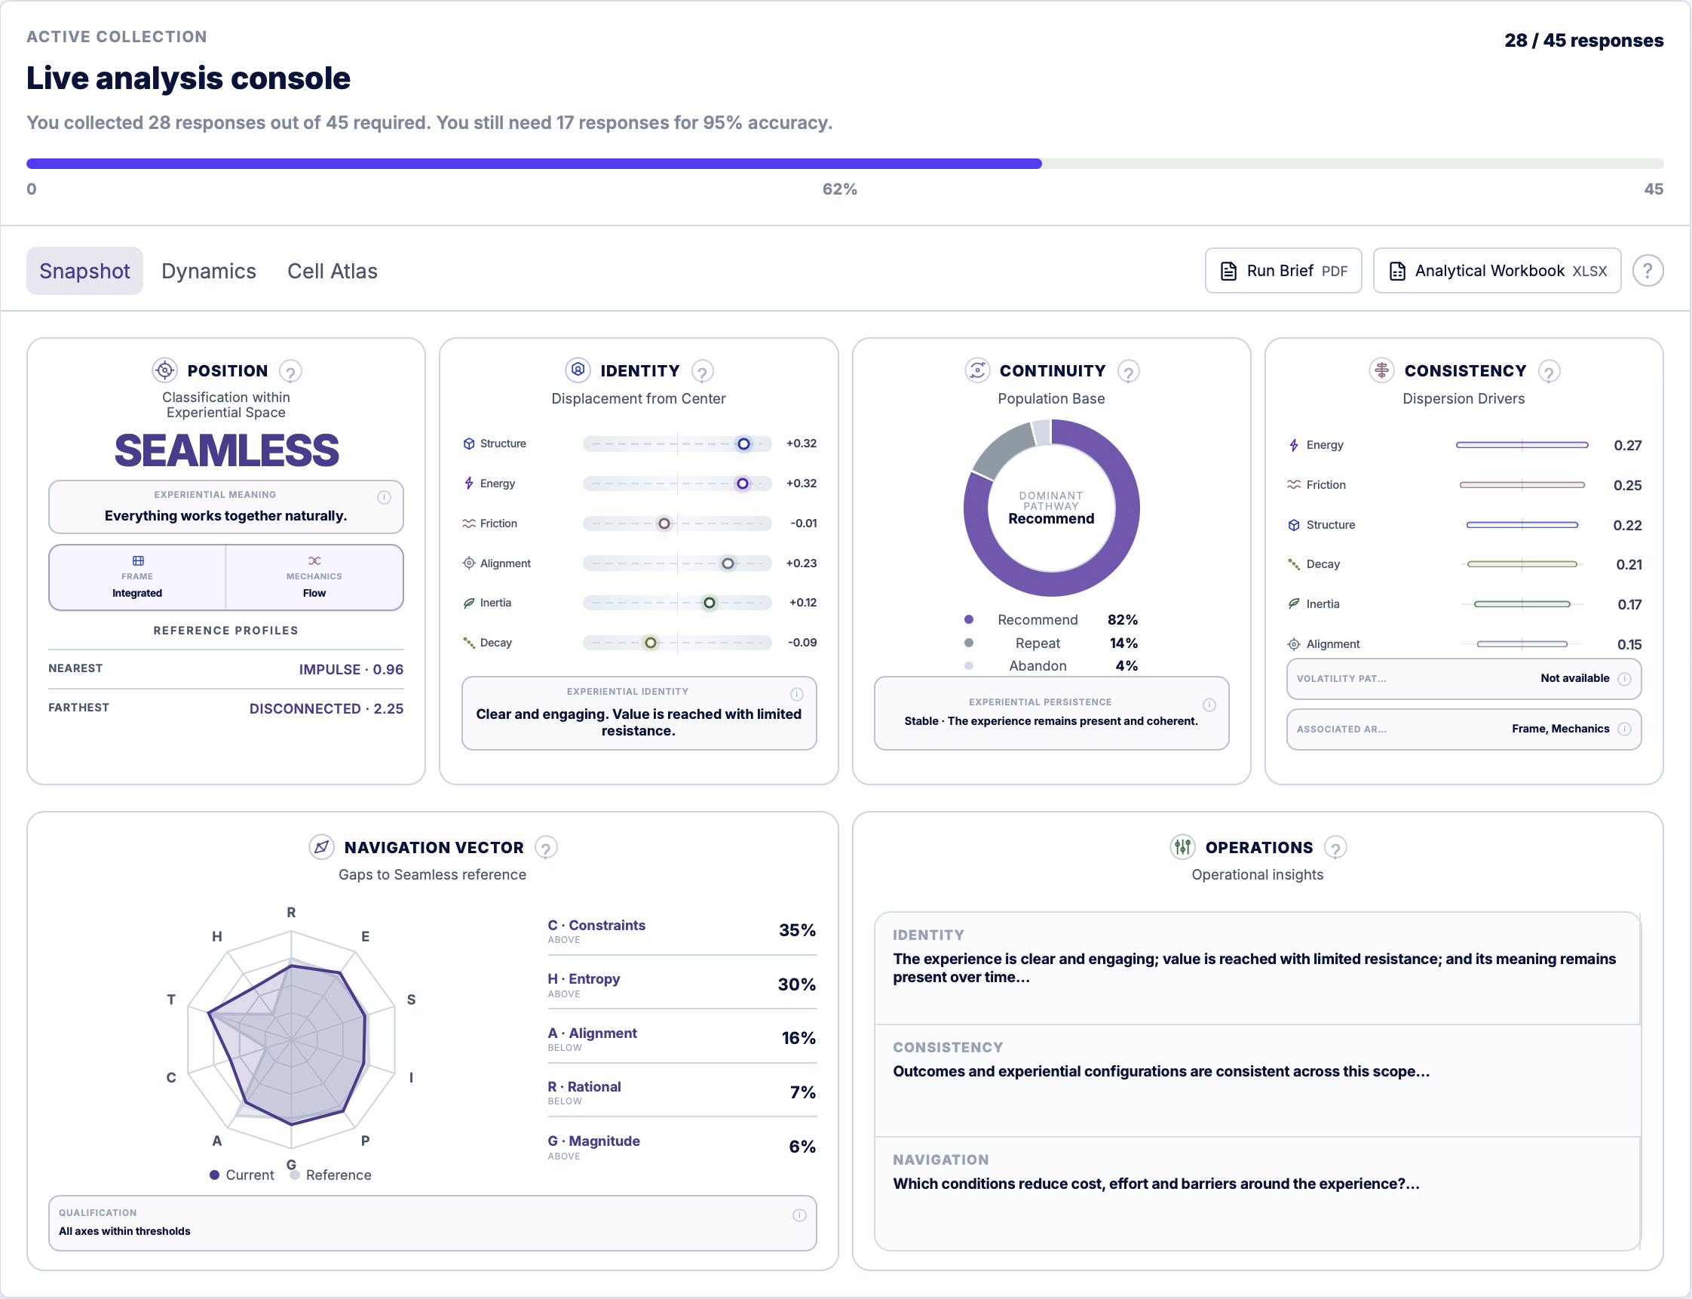Open the Cell Atlas tab
Image resolution: width=1692 pixels, height=1299 pixels.
[333, 271]
